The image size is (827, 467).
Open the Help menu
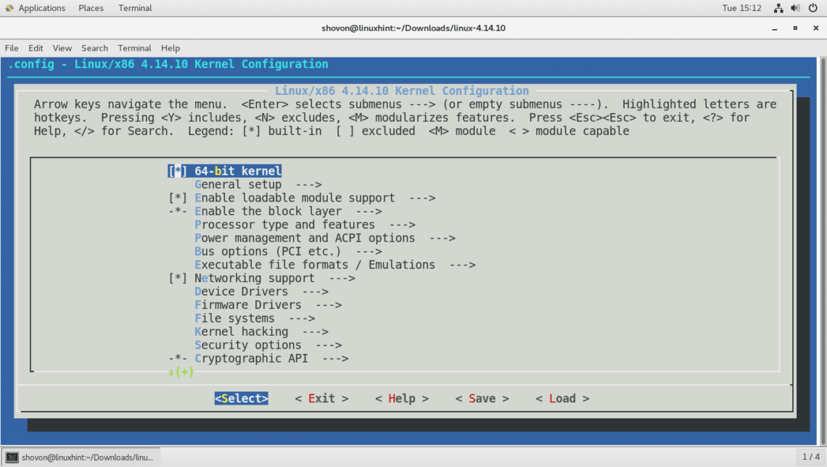(x=170, y=48)
